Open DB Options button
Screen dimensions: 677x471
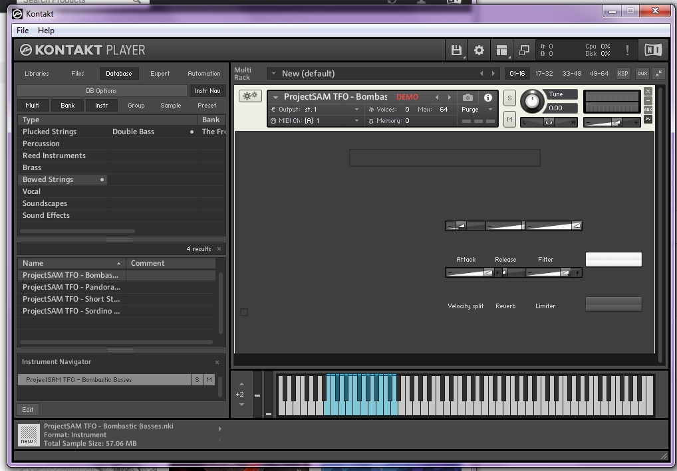click(102, 90)
